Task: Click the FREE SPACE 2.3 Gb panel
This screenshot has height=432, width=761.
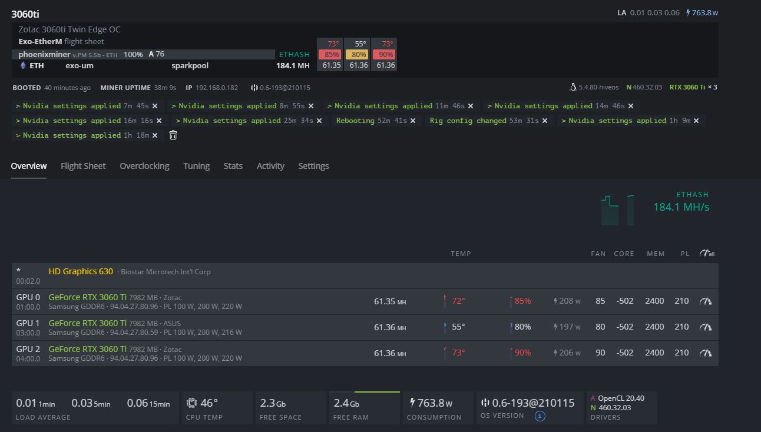Action: (291, 408)
